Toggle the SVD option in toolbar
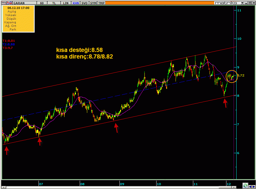The image size is (256, 189). click(x=85, y=3)
